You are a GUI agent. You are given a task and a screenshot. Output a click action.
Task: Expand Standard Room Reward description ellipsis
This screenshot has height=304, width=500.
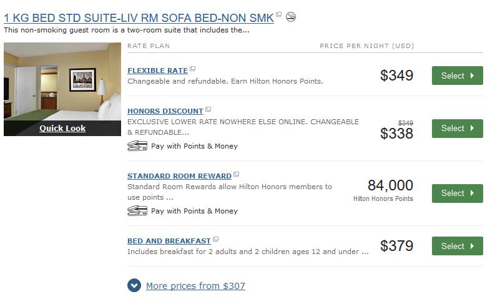point(170,197)
